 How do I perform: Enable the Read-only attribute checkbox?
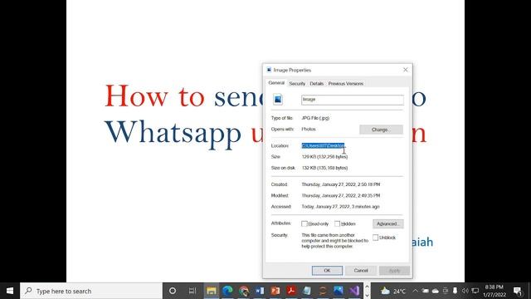[x=304, y=223]
